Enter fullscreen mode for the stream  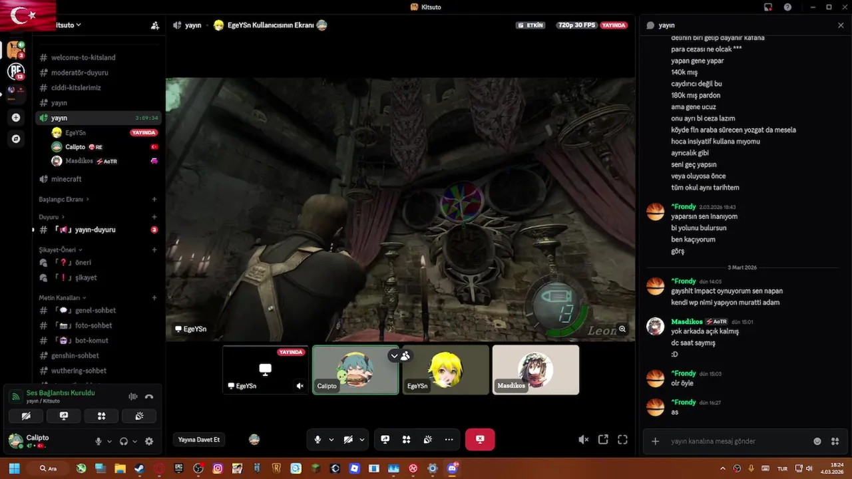[622, 440]
